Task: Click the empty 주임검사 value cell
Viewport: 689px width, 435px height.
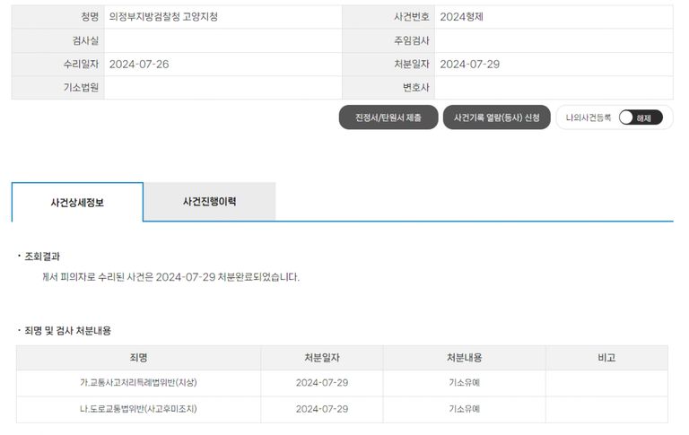Action: [554, 40]
